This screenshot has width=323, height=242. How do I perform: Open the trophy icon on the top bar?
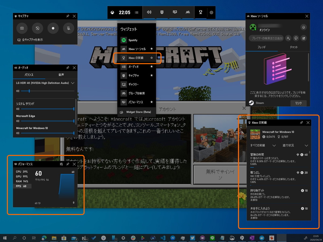click(x=201, y=12)
